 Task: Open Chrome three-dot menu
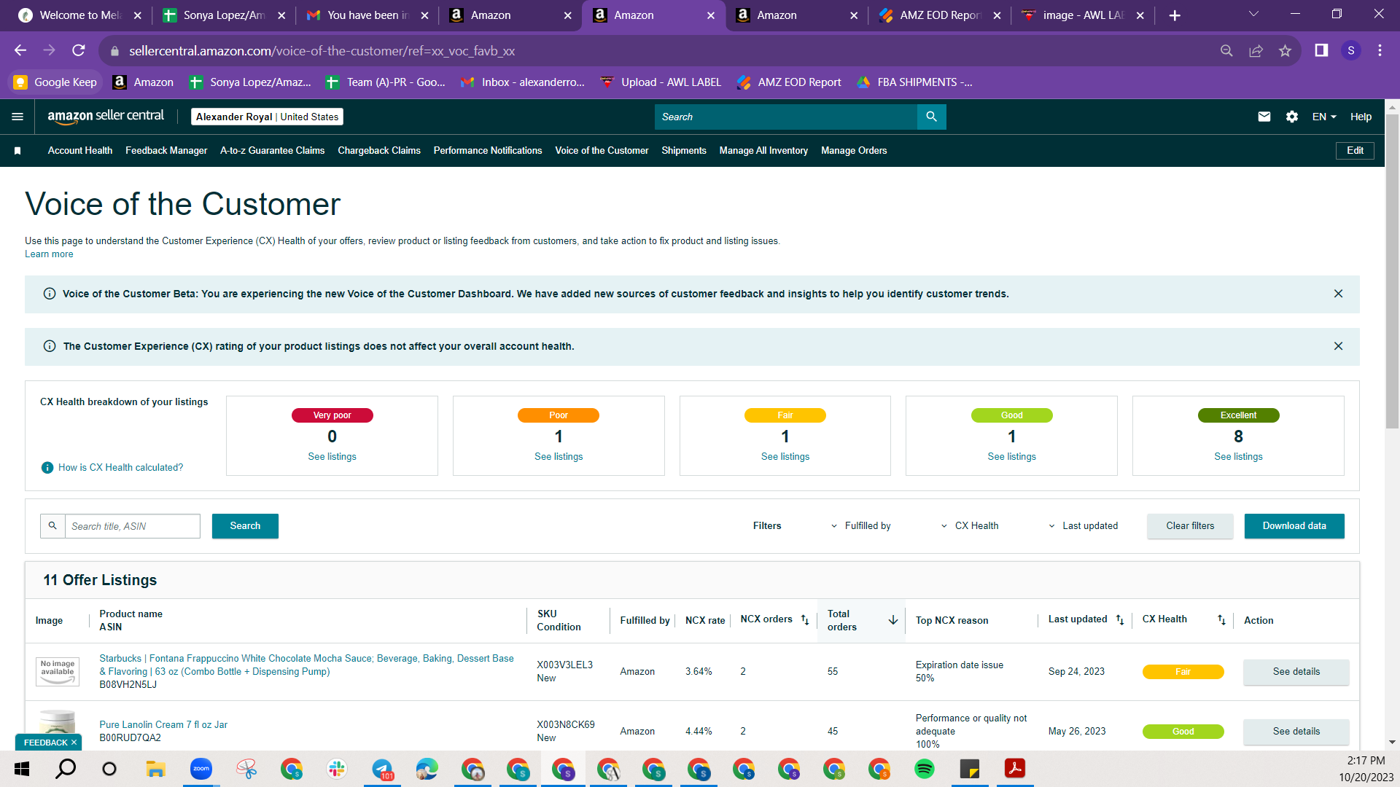[1380, 50]
